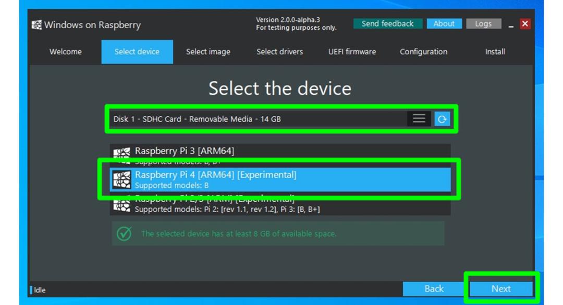Click the Back button
The image size is (563, 305).
pyautogui.click(x=434, y=289)
